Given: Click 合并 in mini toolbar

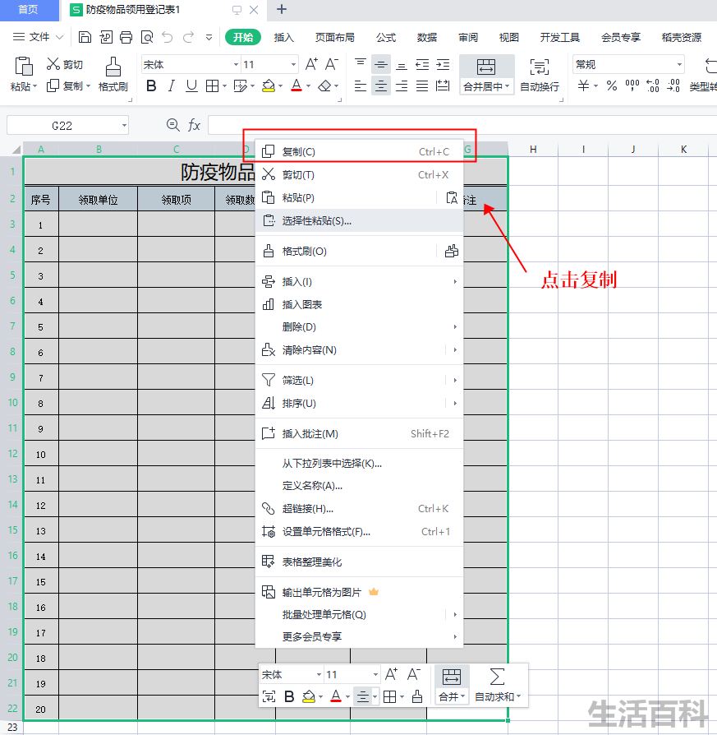Looking at the screenshot, I should click(x=452, y=685).
